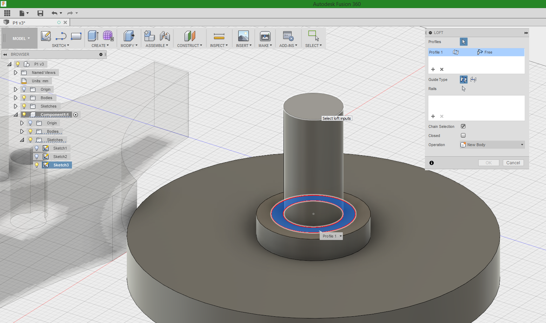Close the P1 v3 document tab
The height and width of the screenshot is (323, 546).
click(x=65, y=22)
